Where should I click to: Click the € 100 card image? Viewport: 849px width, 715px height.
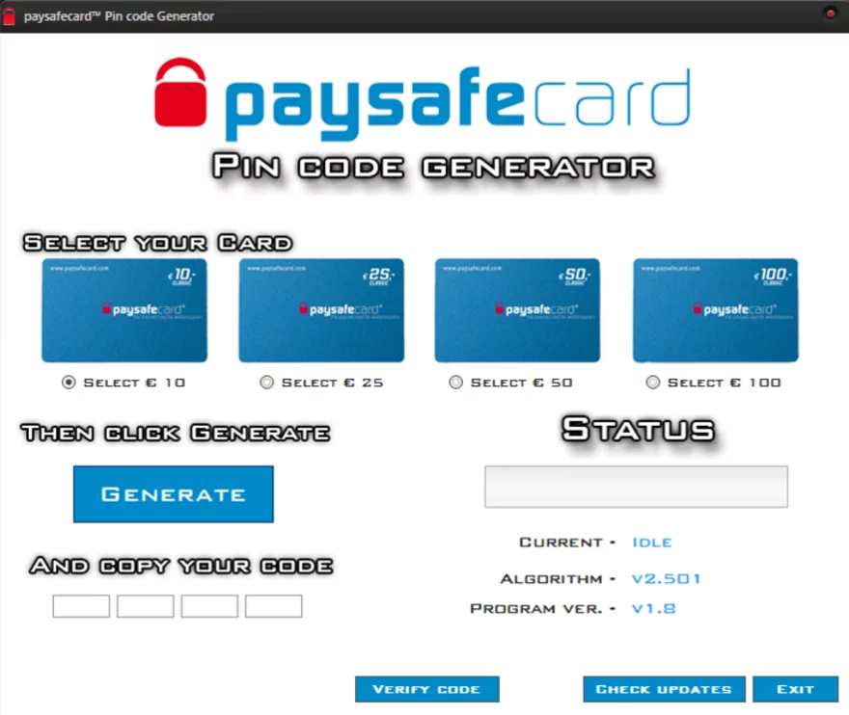(x=714, y=309)
